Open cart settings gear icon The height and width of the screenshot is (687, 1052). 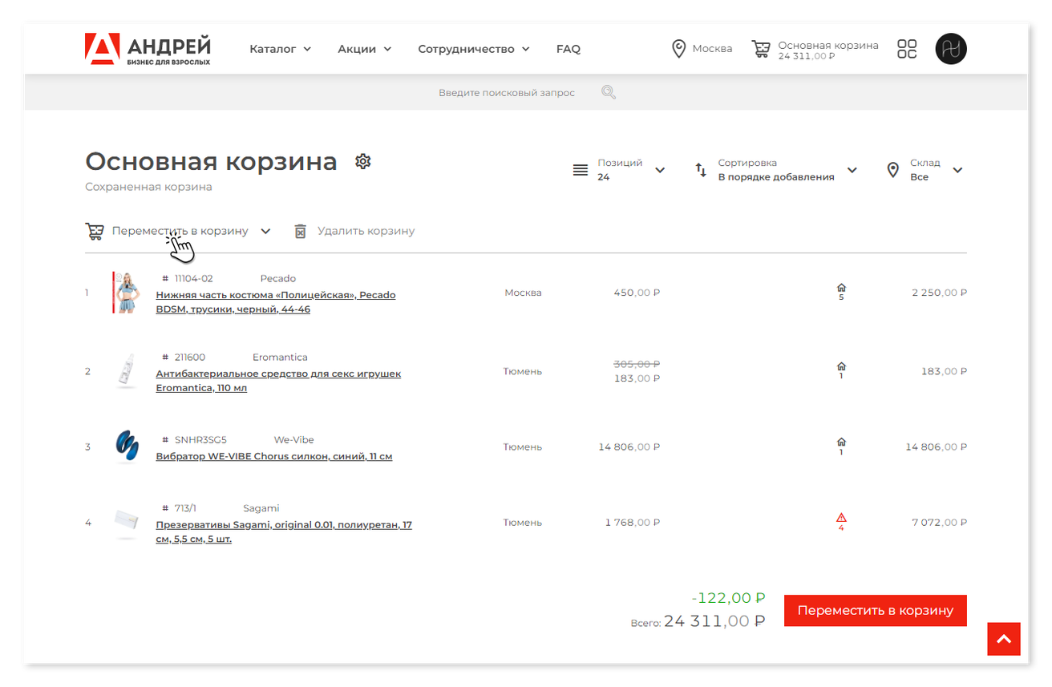coord(363,161)
